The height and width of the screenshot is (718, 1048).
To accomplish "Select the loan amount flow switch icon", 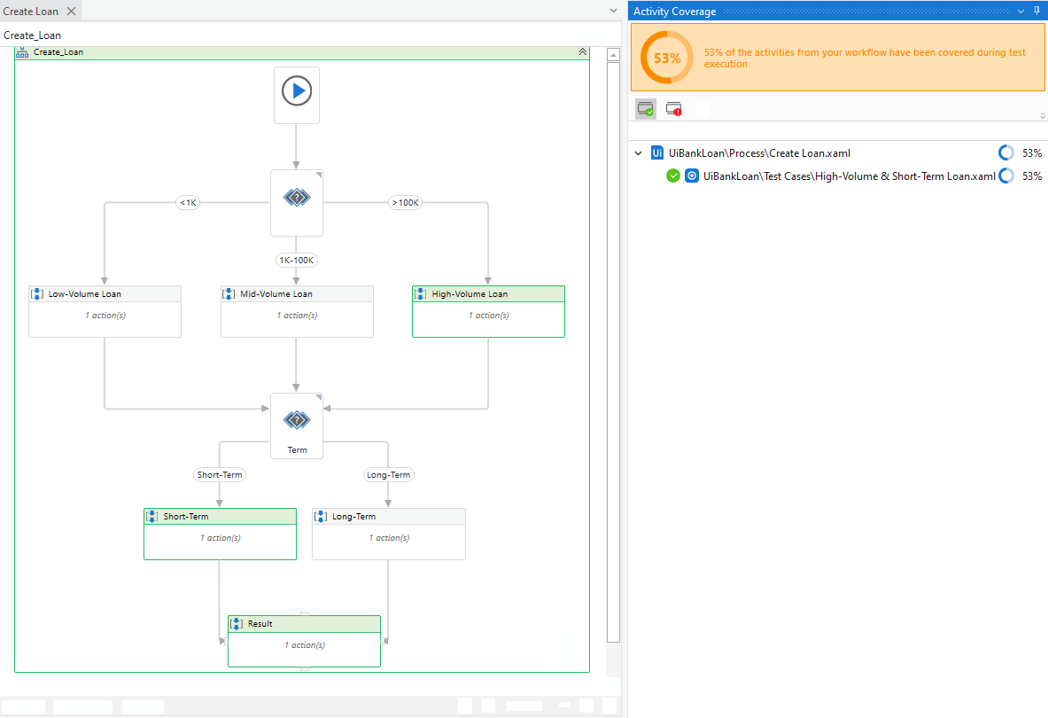I will [x=297, y=197].
